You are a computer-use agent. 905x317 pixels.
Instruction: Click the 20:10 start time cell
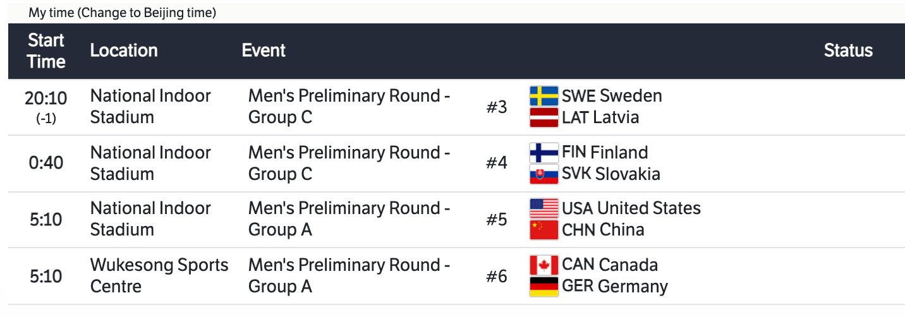click(46, 99)
